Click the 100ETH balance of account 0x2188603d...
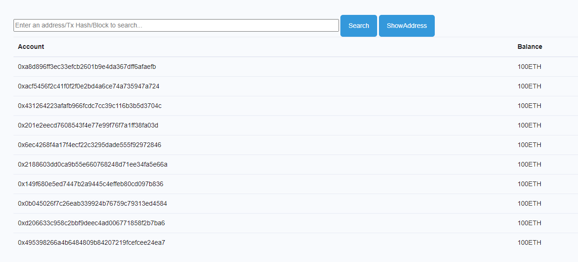Image resolution: width=578 pixels, height=262 pixels. pos(529,164)
